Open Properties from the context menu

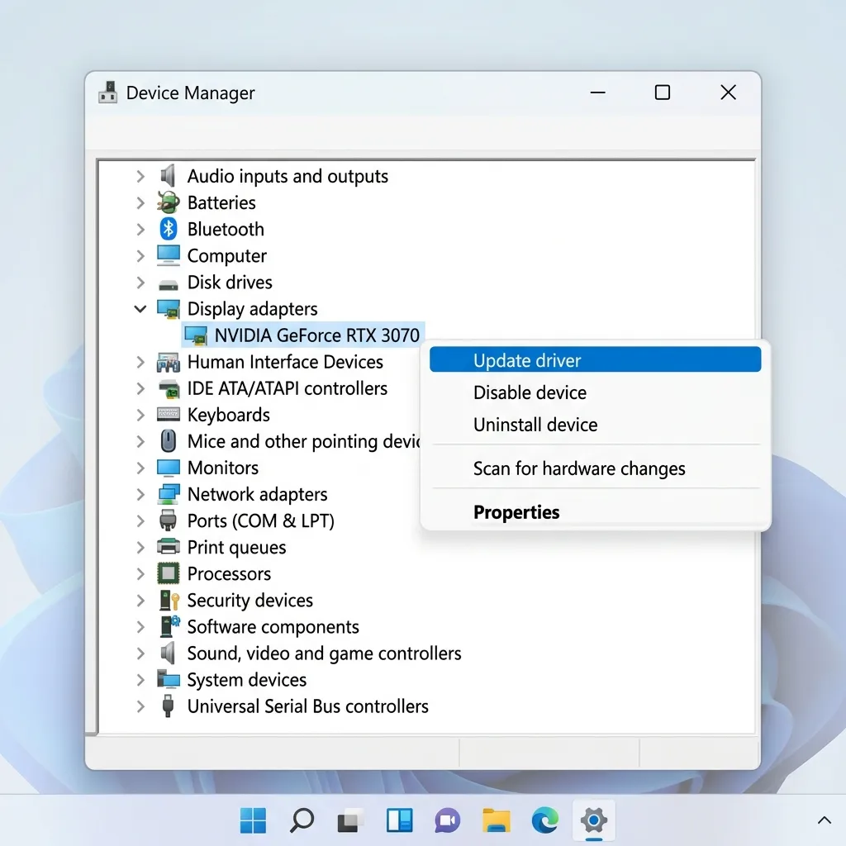pos(595,512)
